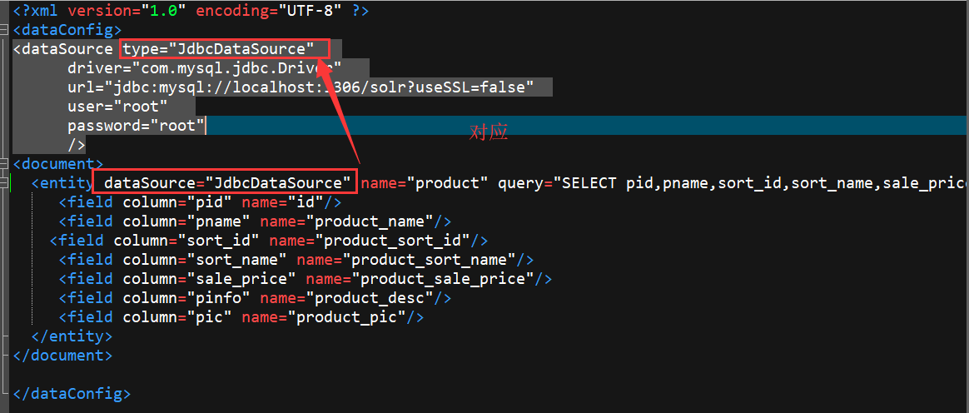Collapse the dataConfig fold marker in gutter
The width and height of the screenshot is (969, 413).
click(5, 30)
